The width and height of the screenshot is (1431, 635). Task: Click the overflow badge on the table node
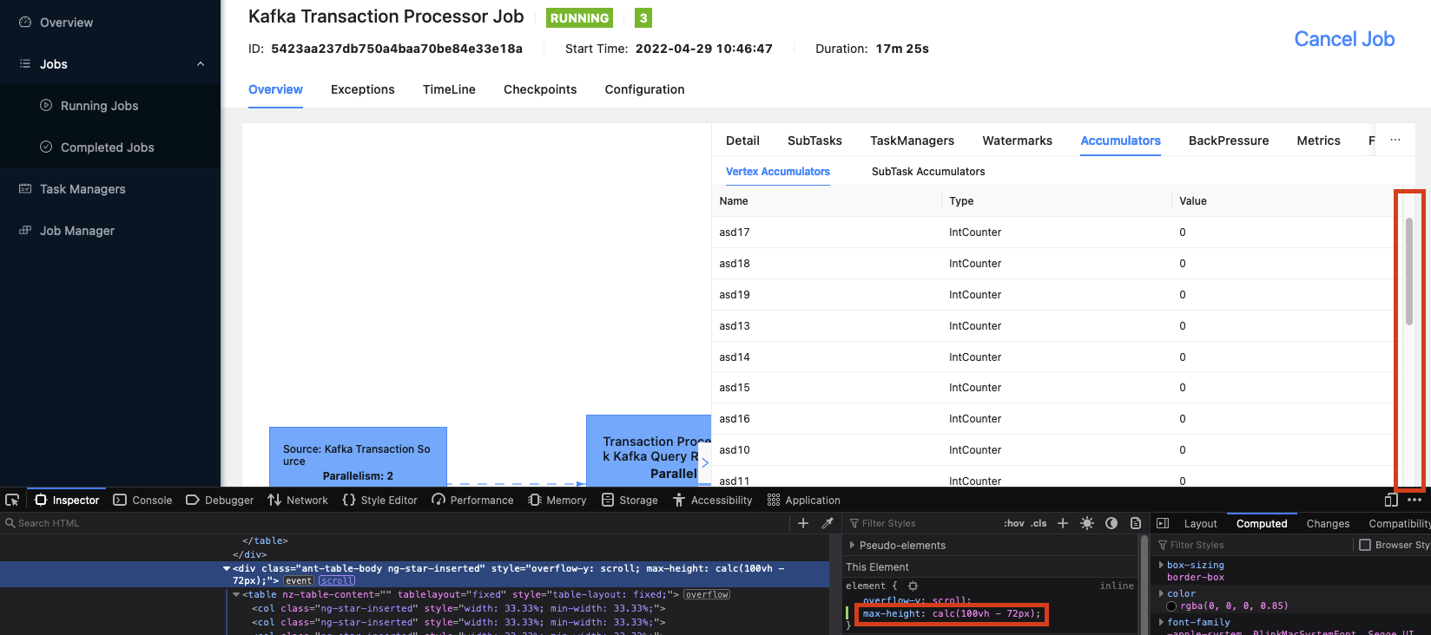click(x=707, y=595)
